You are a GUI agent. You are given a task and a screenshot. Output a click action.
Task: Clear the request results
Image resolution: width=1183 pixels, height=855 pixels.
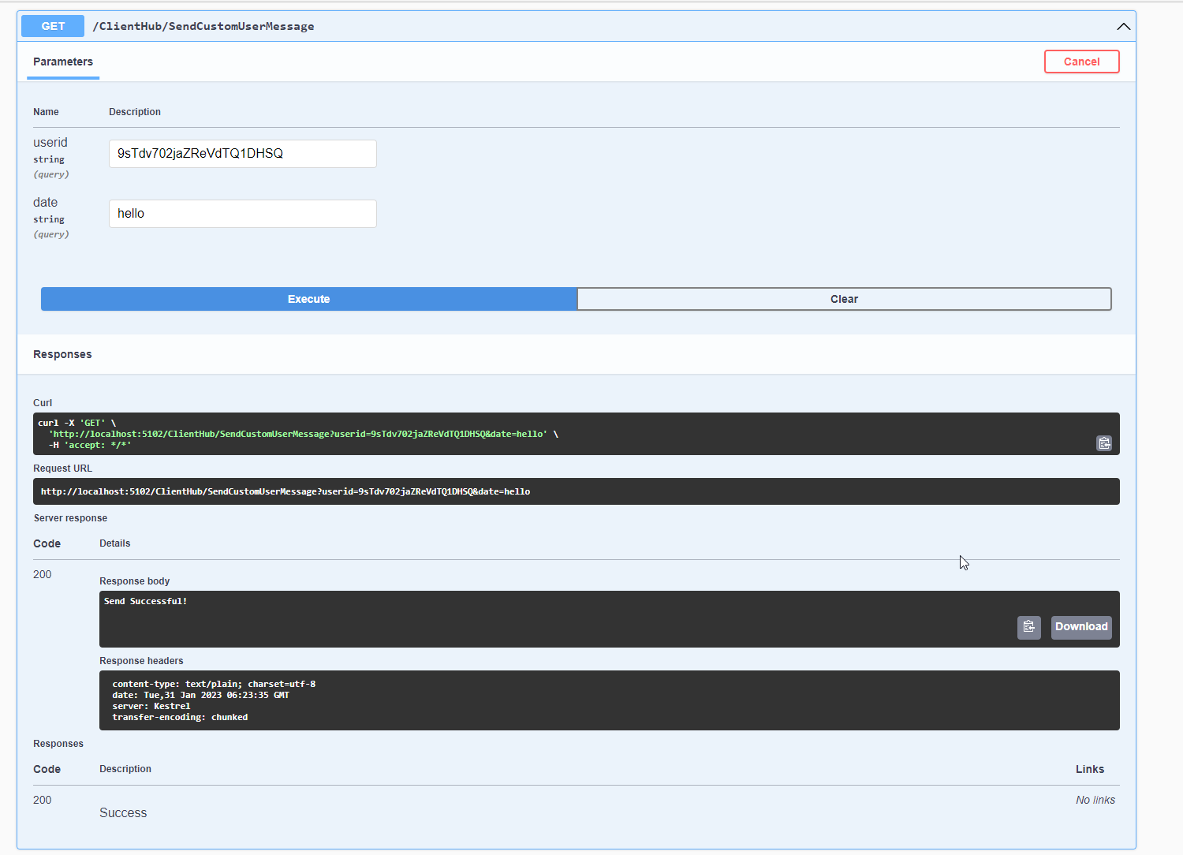click(844, 299)
